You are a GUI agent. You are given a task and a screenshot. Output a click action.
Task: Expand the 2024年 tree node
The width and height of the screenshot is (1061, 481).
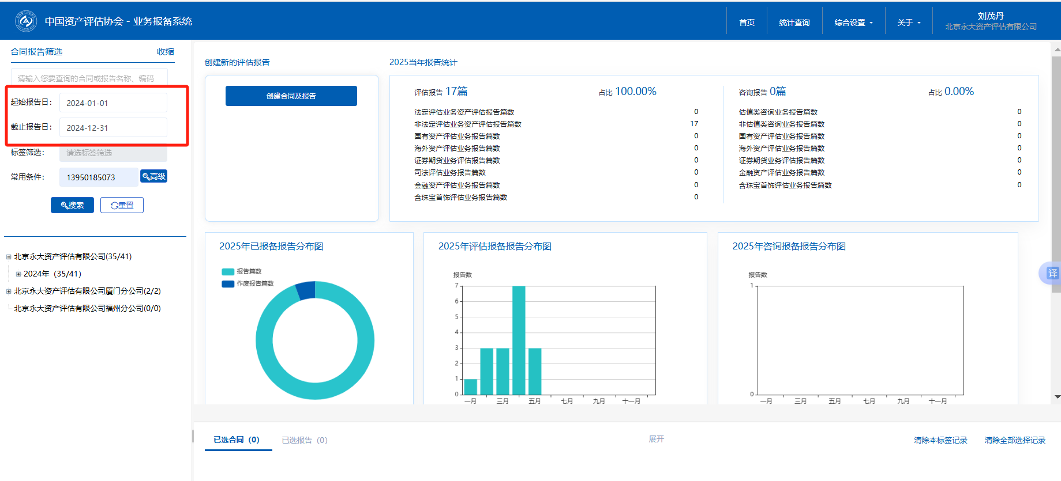[x=18, y=274]
